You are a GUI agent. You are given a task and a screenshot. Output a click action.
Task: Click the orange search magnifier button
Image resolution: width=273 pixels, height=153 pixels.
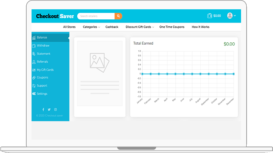pos(119,16)
